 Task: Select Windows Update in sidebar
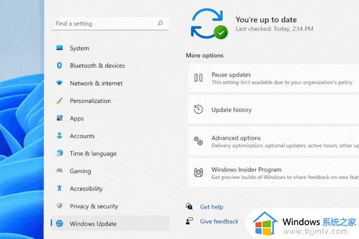110,223
